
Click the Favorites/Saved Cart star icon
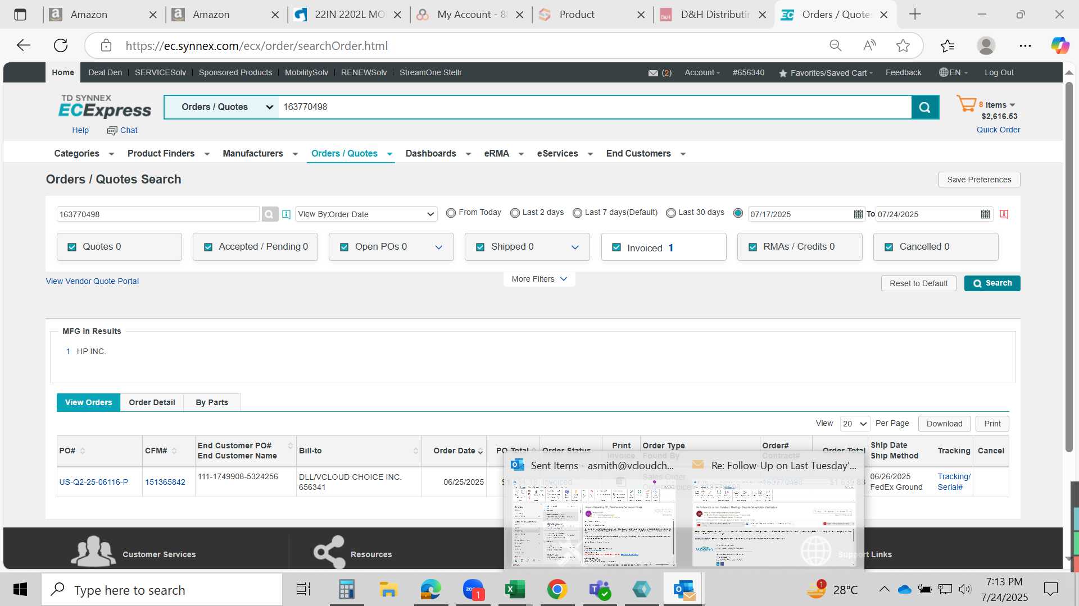pos(783,73)
